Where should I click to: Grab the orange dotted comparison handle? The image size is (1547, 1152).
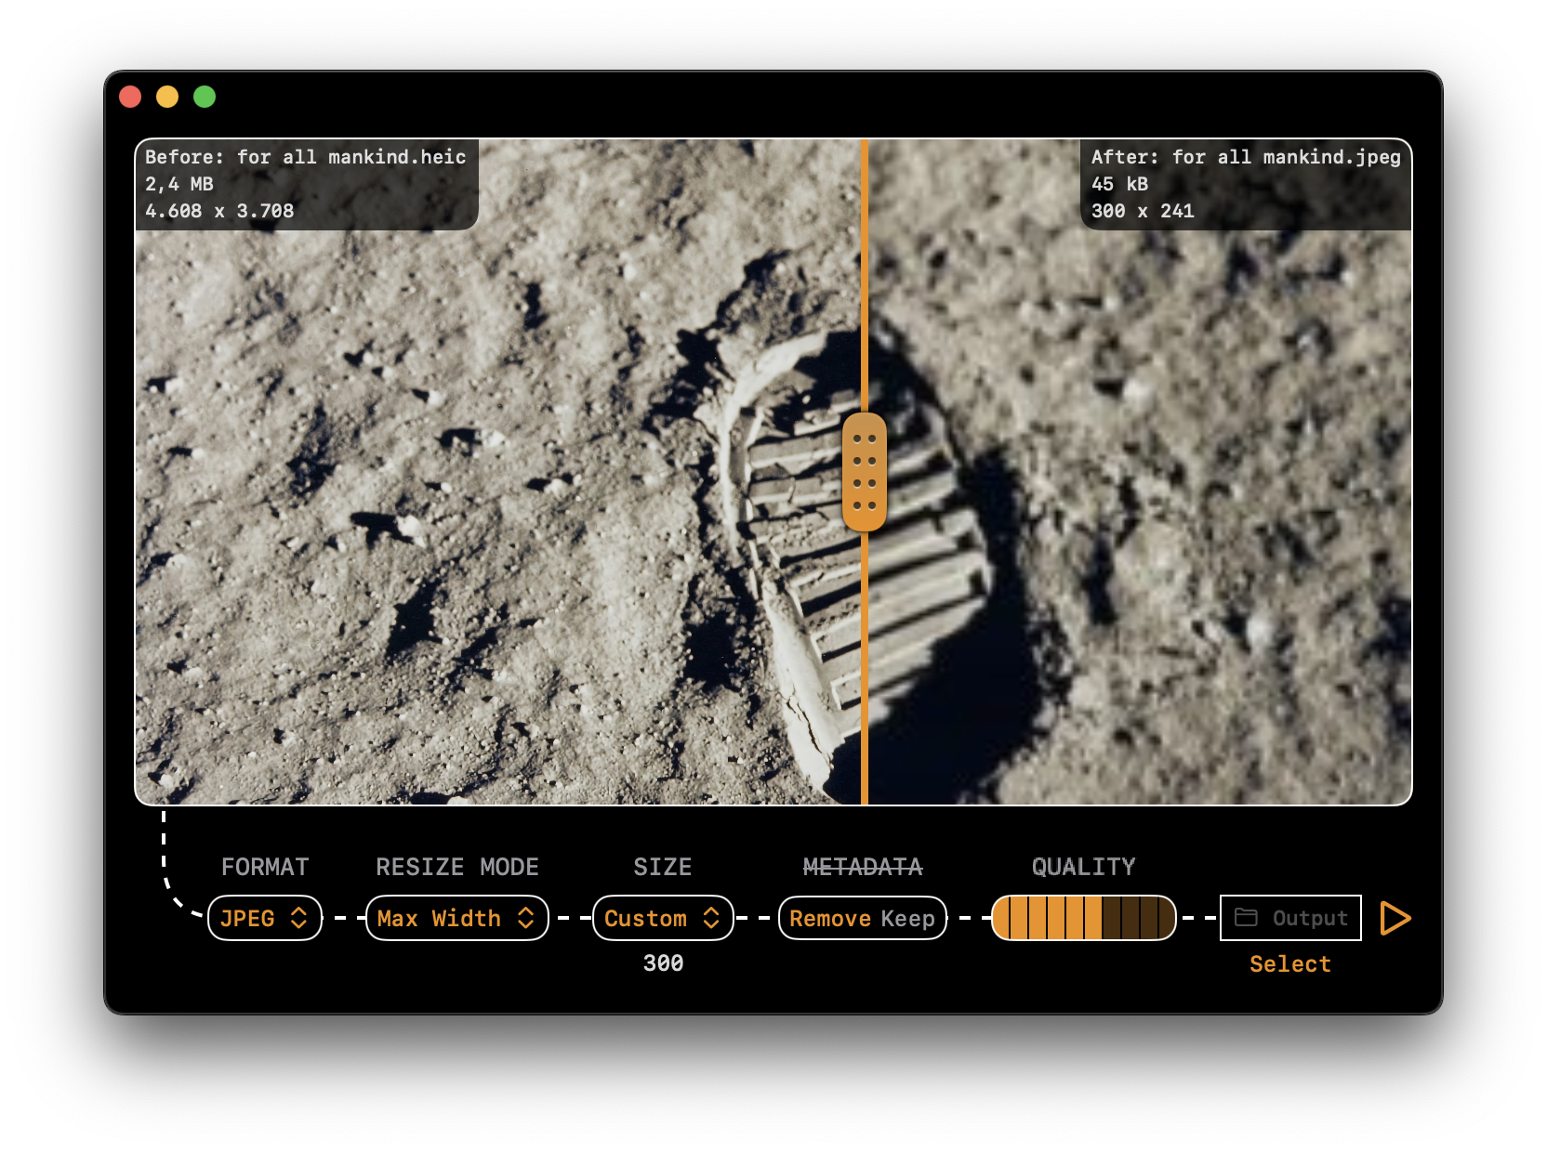[865, 472]
